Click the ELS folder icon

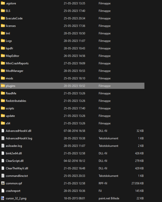pyautogui.click(x=3, y=11)
